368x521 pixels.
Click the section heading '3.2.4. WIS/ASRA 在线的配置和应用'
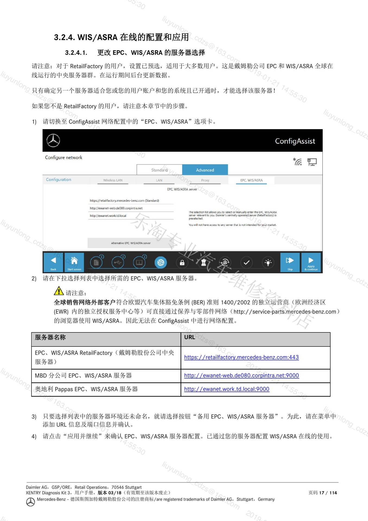tap(121, 37)
